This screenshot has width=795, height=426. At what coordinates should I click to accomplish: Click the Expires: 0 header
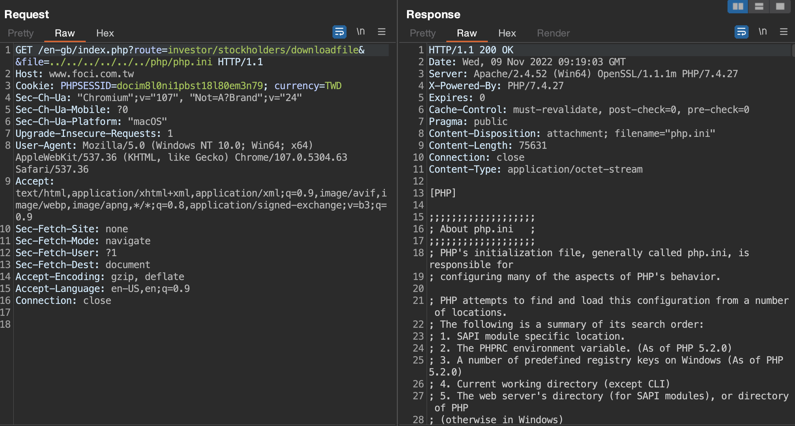[x=457, y=98]
